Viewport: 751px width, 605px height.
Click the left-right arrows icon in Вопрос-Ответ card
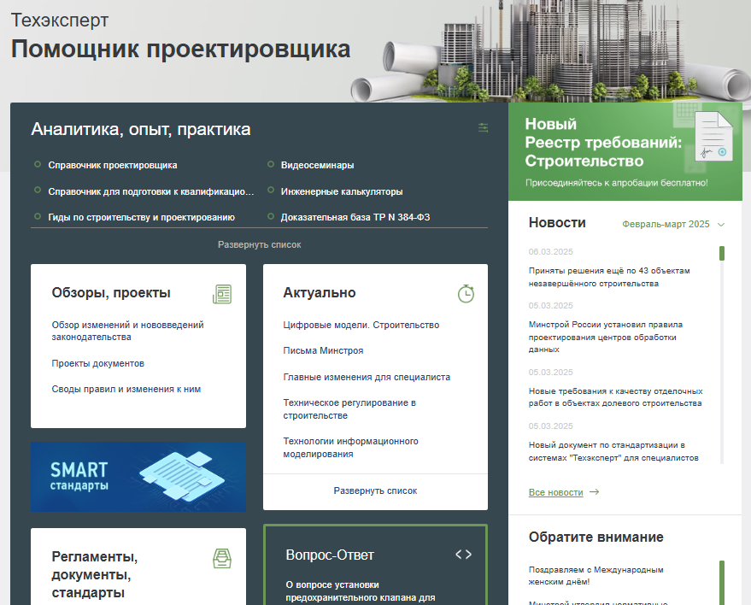click(464, 555)
